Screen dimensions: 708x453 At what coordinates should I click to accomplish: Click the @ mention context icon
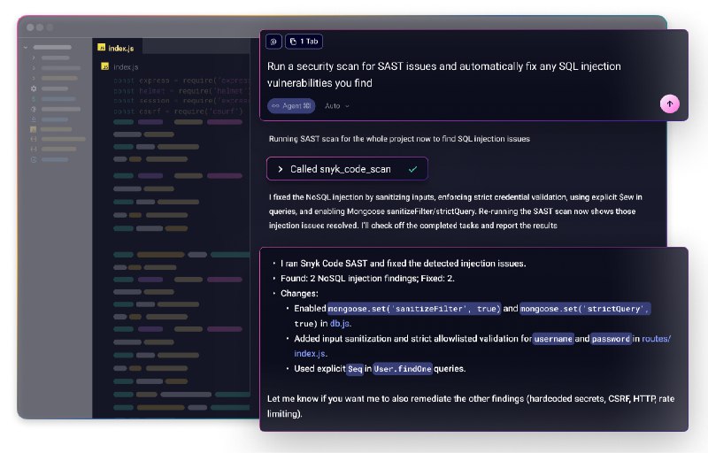[274, 41]
